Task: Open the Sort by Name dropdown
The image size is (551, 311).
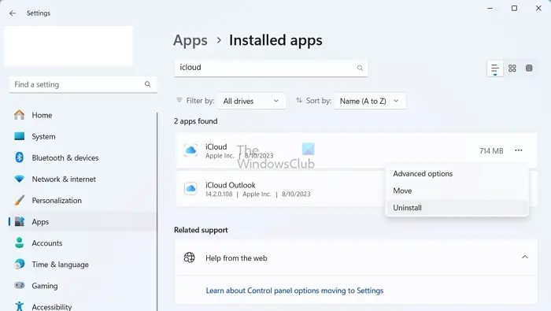Action: click(x=370, y=102)
